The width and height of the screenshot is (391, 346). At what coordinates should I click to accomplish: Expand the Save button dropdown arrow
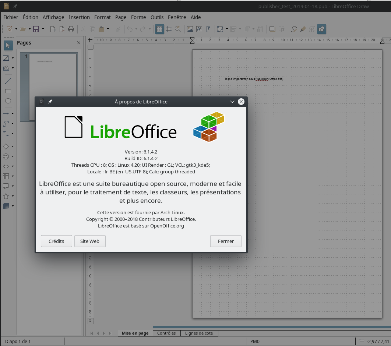43,29
